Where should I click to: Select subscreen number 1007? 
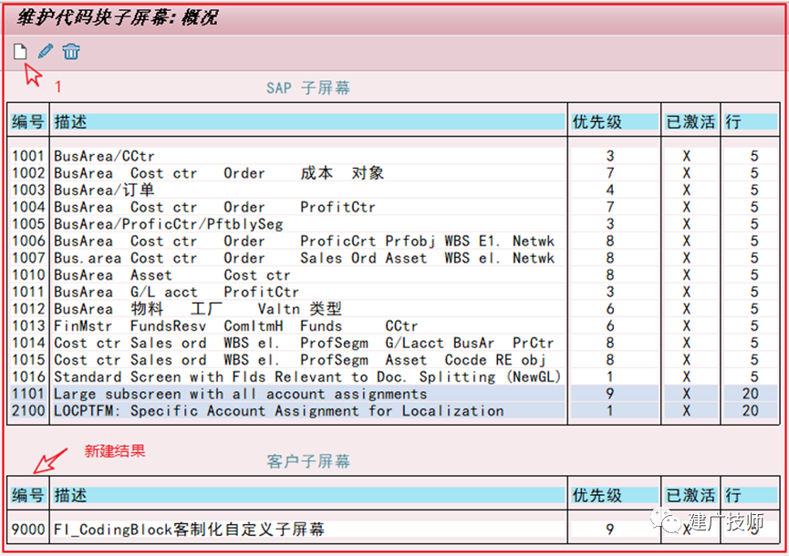click(28, 258)
